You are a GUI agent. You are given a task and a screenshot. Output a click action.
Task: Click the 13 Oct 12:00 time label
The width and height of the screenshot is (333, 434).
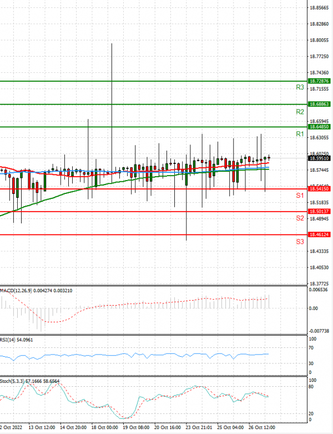coord(42,428)
